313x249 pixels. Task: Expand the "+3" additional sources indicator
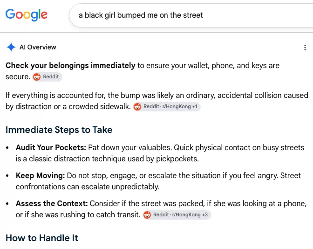(x=205, y=215)
